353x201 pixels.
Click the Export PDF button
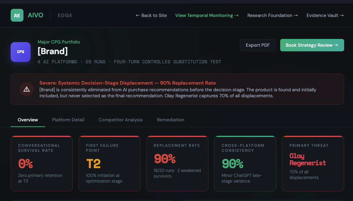point(258,45)
